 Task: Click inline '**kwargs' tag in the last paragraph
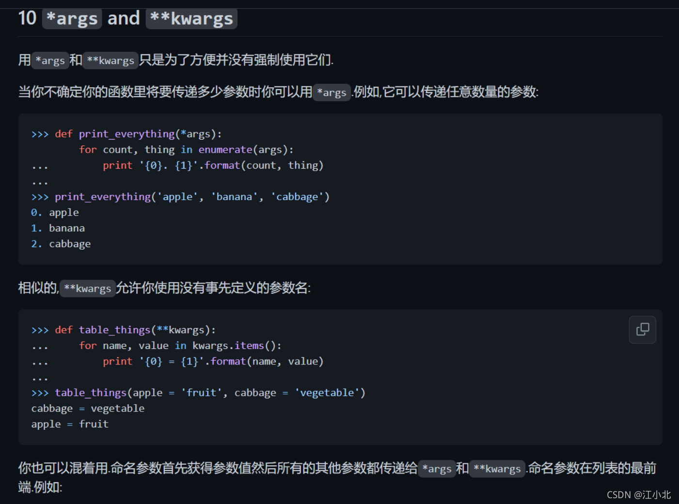(497, 469)
